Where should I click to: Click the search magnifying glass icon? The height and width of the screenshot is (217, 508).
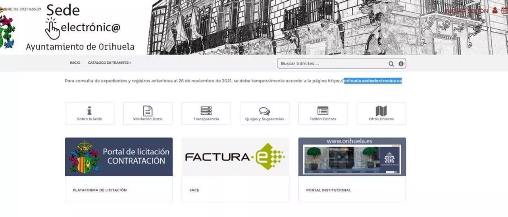tap(391, 64)
